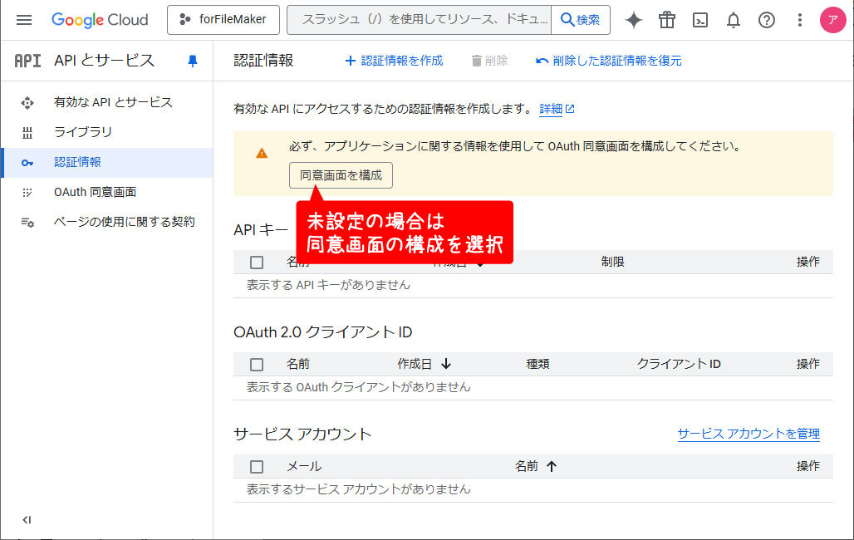Click the orange warning triangle icon
854x540 pixels.
click(x=262, y=153)
